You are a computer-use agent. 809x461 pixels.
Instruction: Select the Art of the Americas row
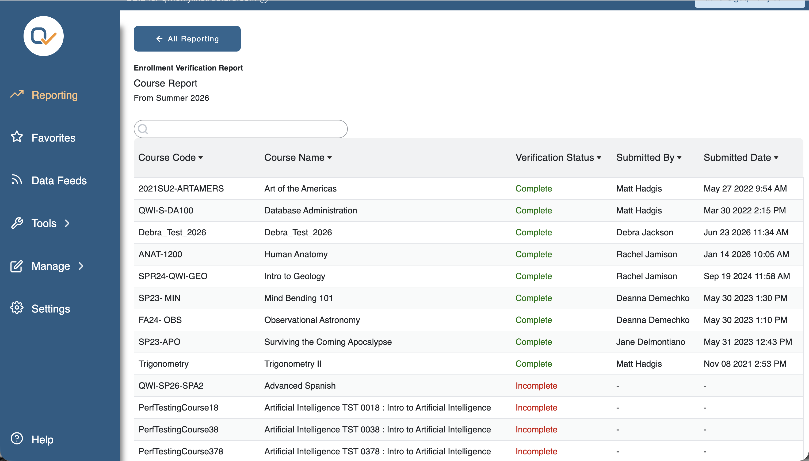click(x=468, y=188)
